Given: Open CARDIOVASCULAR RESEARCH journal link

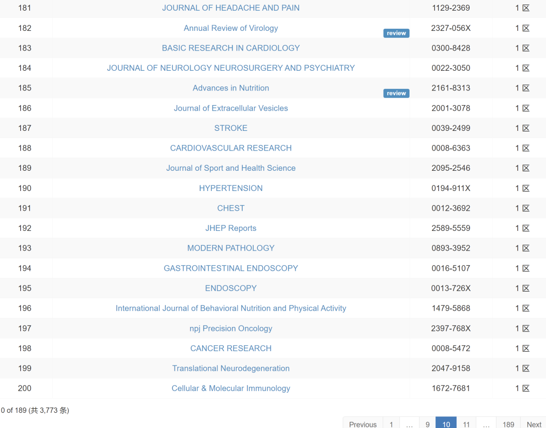Looking at the screenshot, I should (231, 148).
